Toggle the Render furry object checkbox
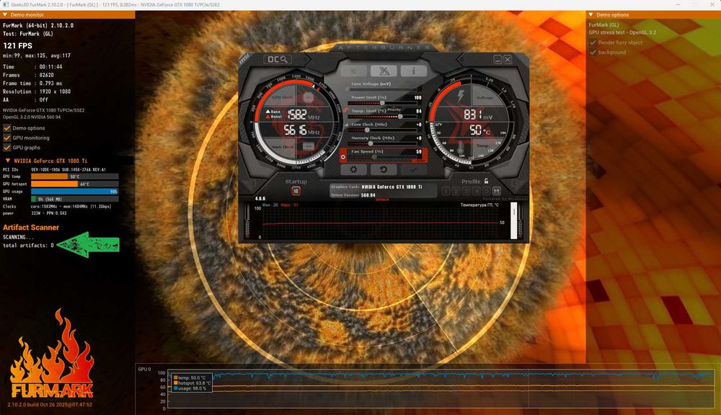 click(x=593, y=43)
